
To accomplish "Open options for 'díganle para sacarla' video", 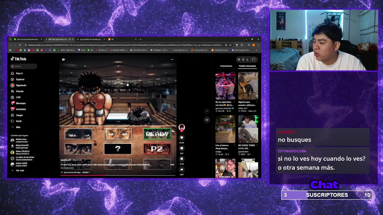I will (257, 102).
